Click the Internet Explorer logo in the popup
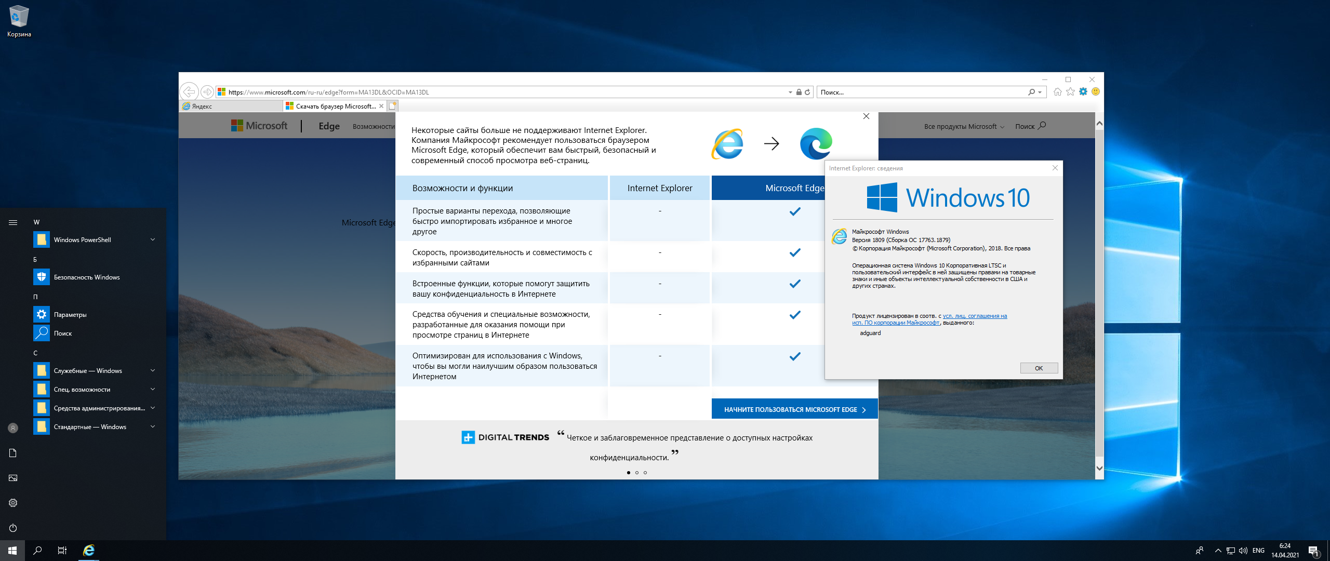The image size is (1330, 561). pos(727,144)
